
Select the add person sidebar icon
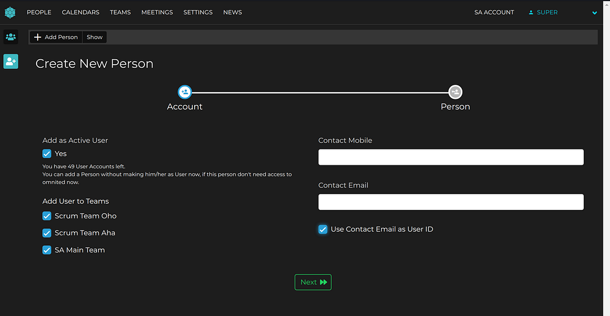point(11,62)
